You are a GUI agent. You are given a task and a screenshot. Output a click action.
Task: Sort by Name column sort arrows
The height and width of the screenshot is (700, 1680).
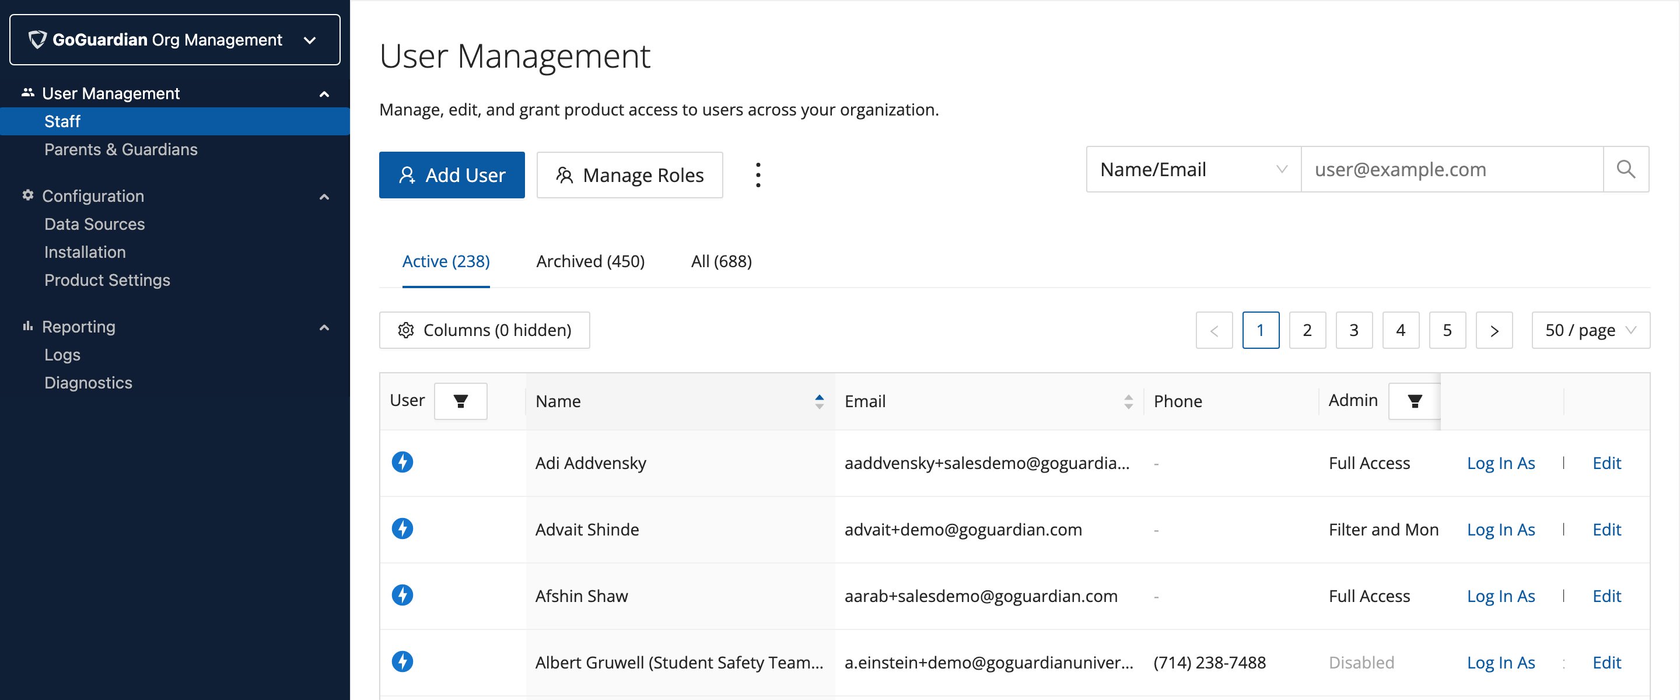pos(819,401)
